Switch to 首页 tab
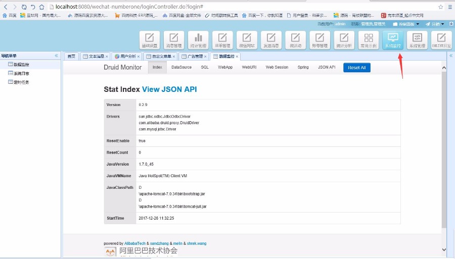This screenshot has width=455, height=259. click(x=71, y=56)
